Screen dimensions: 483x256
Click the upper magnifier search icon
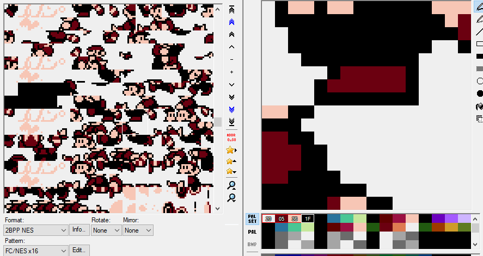pyautogui.click(x=231, y=185)
